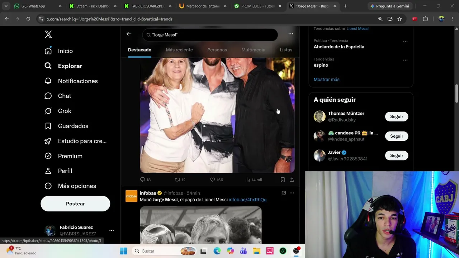Image resolution: width=459 pixels, height=258 pixels.
Task: Open the infob.ae/4bxRhQq link
Action: click(x=247, y=200)
